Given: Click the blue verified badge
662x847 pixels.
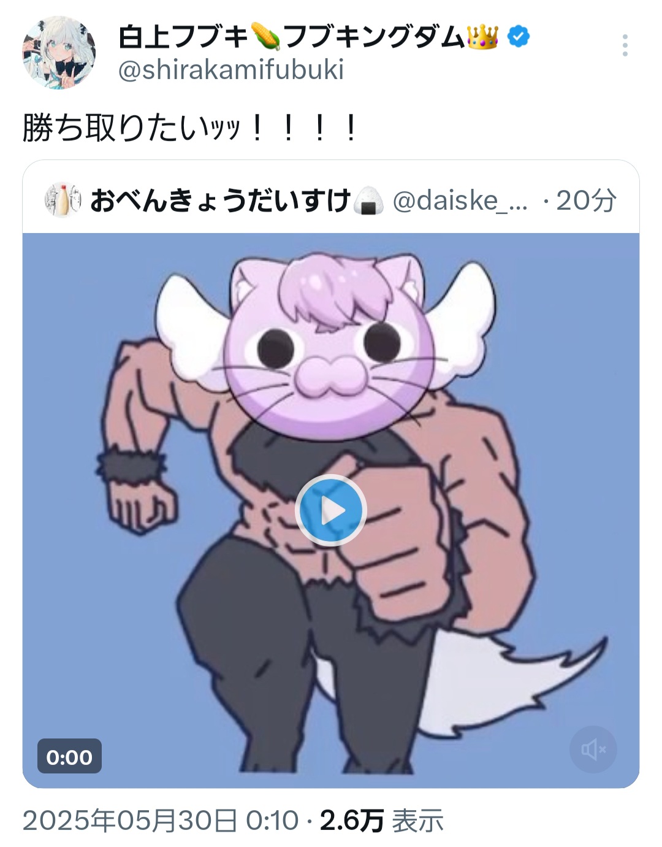Looking at the screenshot, I should point(519,37).
